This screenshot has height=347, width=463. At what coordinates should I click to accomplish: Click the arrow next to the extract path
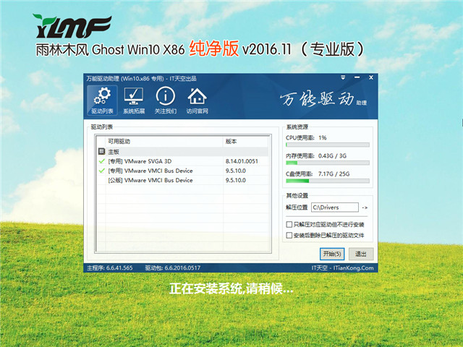[365, 208]
